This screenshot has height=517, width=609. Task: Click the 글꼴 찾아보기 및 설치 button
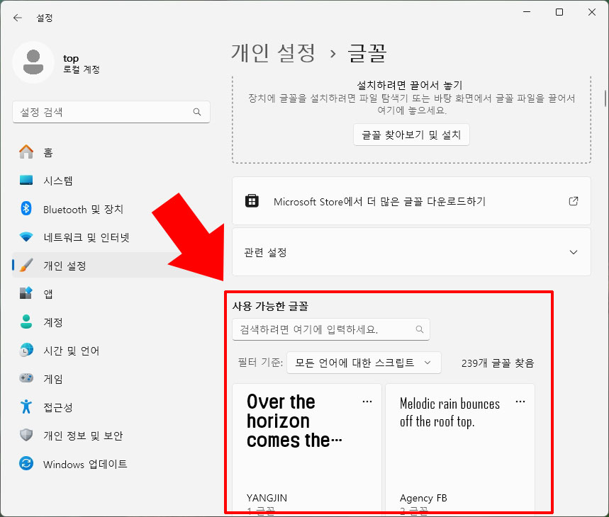(411, 135)
